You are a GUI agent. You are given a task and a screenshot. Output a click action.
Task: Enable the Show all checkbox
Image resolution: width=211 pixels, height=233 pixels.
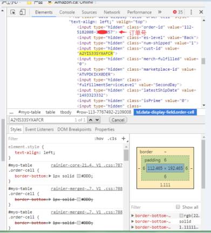point(178,207)
